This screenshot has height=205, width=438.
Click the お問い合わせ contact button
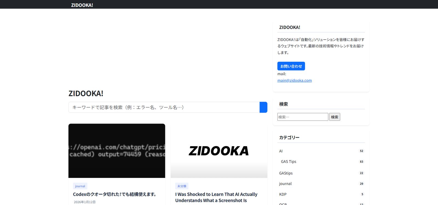point(291,66)
